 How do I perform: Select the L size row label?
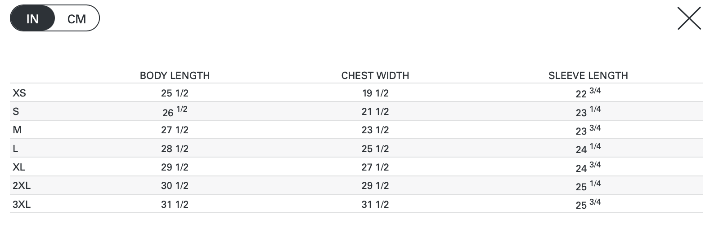pyautogui.click(x=15, y=149)
